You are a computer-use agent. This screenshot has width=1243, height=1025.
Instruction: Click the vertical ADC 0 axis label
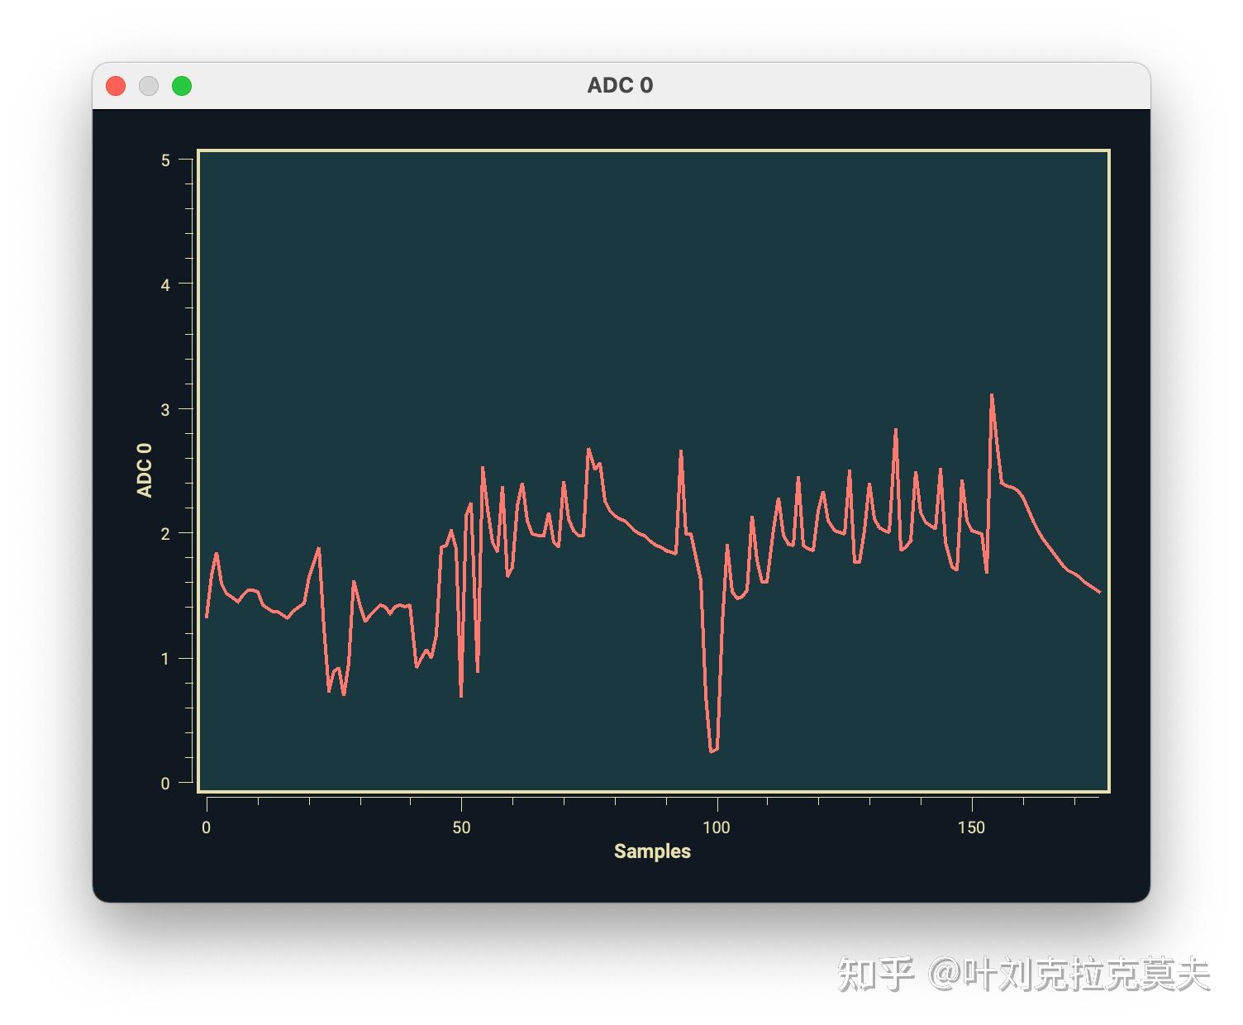tap(145, 470)
